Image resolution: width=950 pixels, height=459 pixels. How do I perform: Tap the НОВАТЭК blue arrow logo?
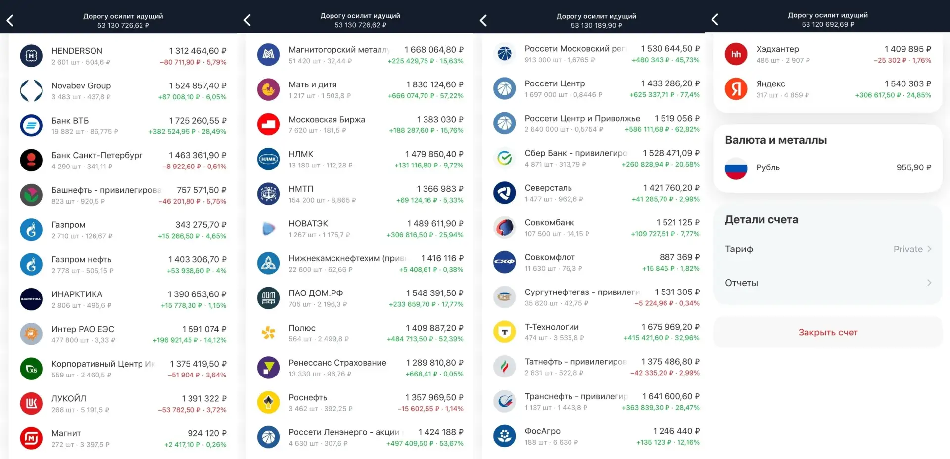pos(268,229)
